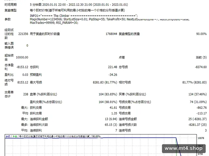Select the MagicNumber=1234566 parameter text

(46, 19)
